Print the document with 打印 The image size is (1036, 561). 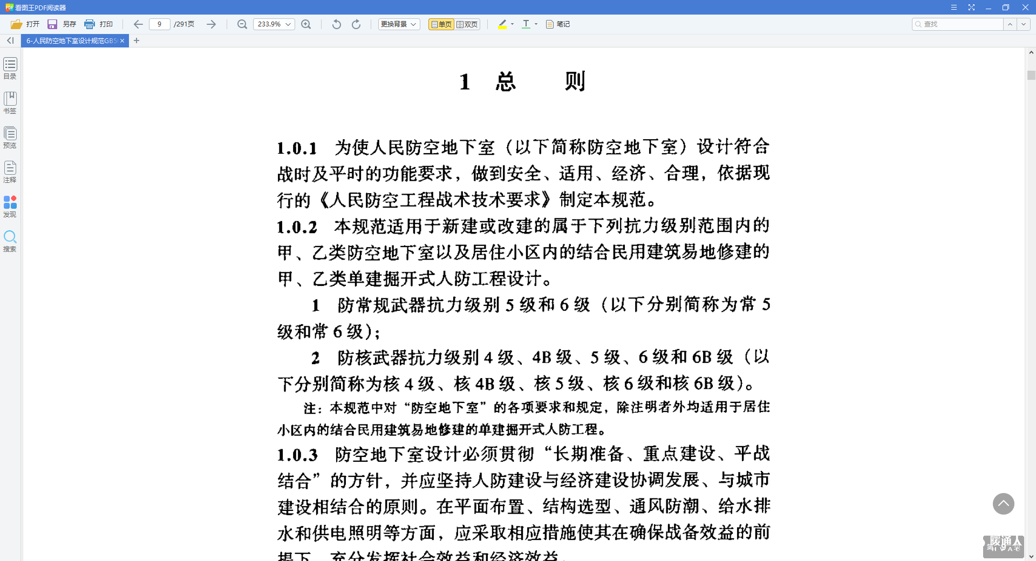point(98,24)
